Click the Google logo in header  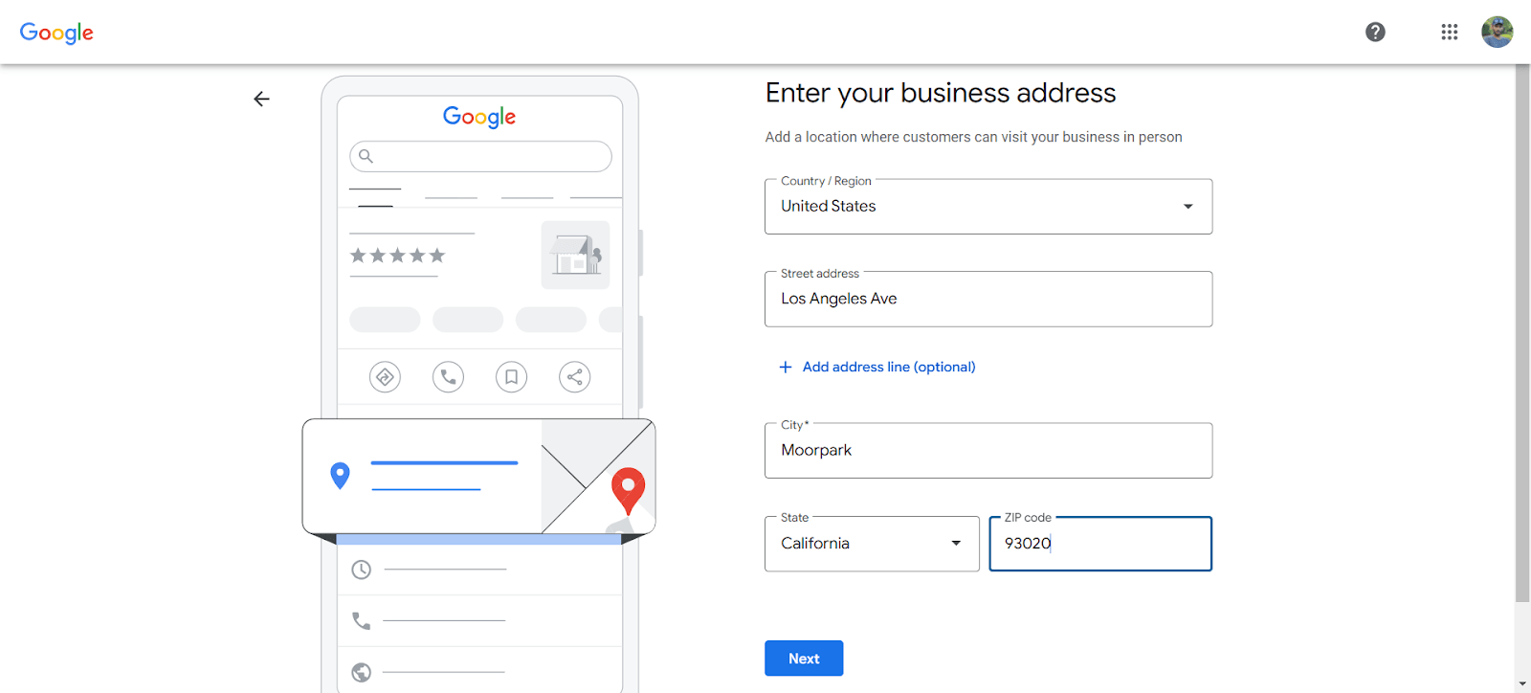coord(56,33)
